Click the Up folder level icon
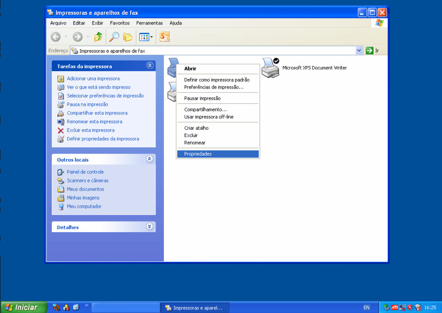This screenshot has width=442, height=313. 98,37
